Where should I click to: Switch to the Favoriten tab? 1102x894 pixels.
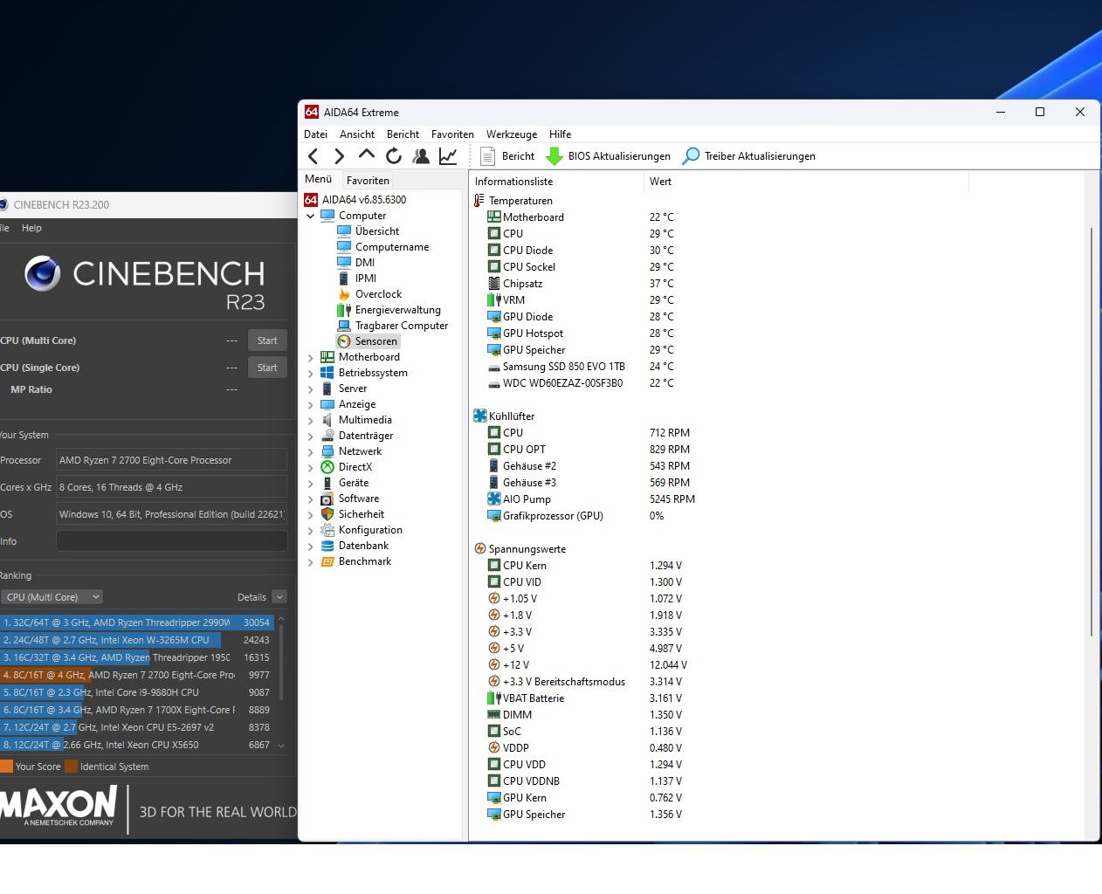(368, 181)
